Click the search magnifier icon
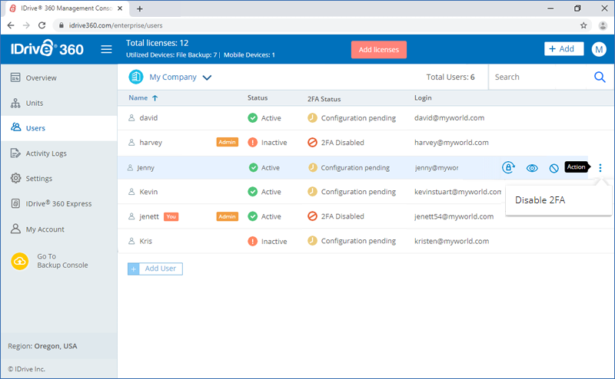615x379 pixels. 600,77
